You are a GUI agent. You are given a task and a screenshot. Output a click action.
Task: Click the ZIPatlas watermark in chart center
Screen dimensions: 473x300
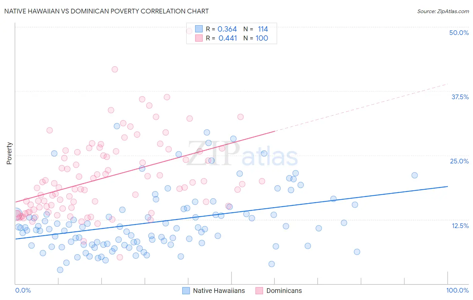coord(242,154)
